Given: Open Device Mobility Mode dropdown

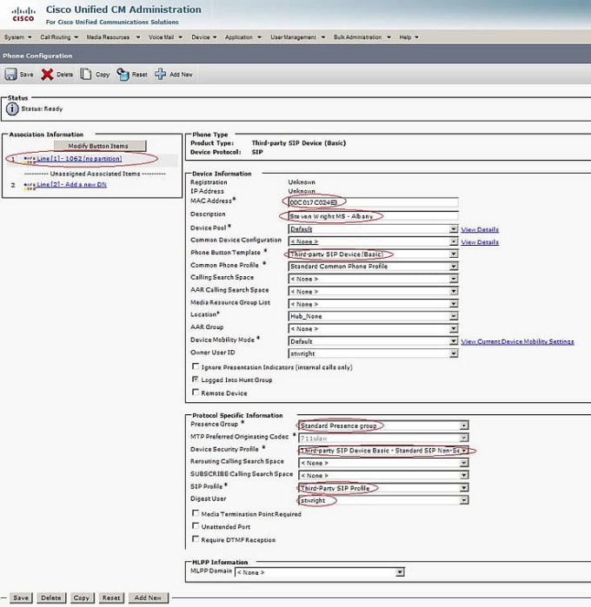Looking at the screenshot, I should coord(373,341).
